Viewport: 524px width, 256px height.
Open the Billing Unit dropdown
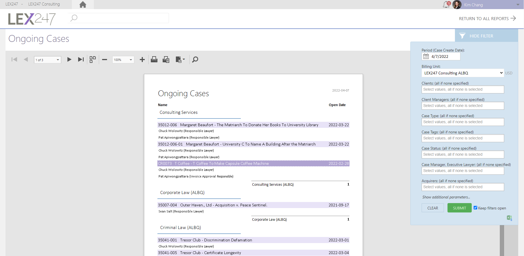463,73
